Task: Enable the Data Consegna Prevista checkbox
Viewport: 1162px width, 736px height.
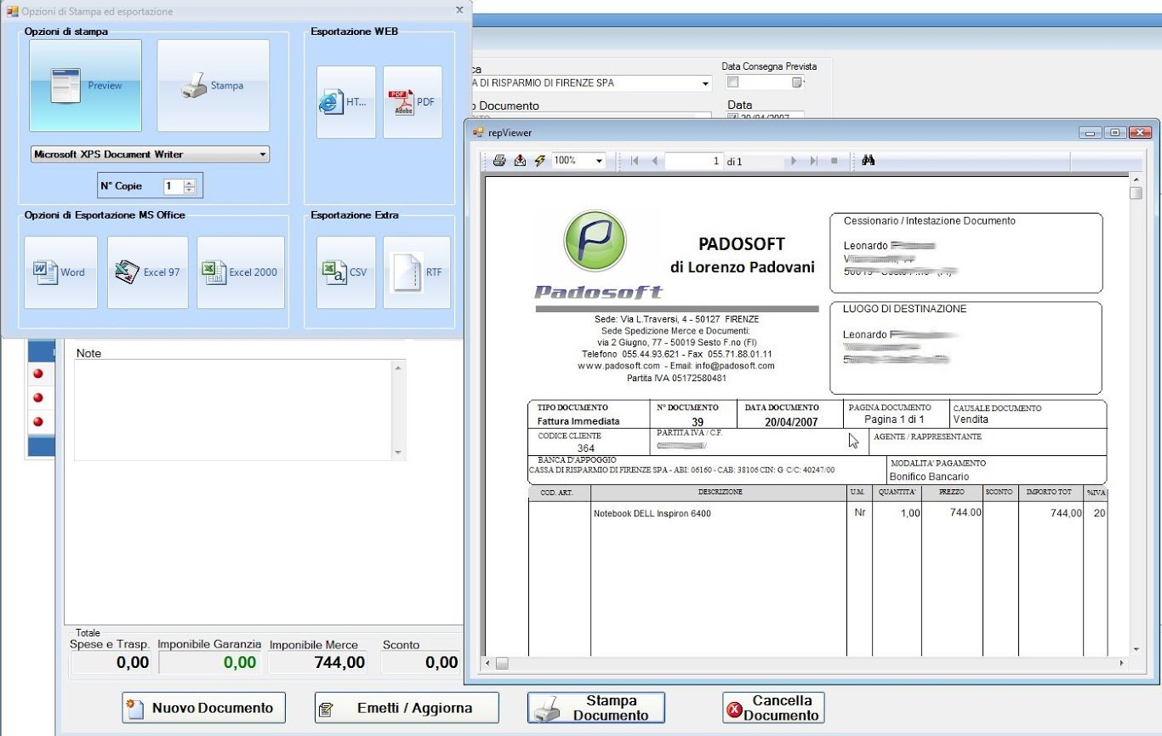Action: tap(733, 83)
